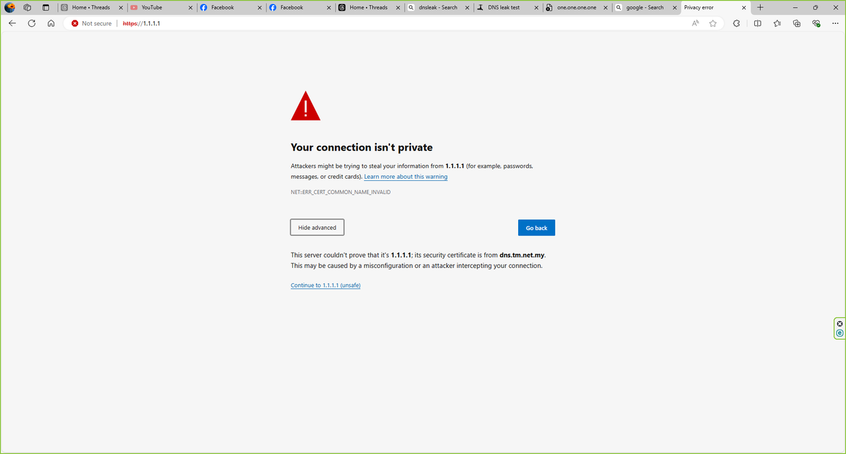Click the red warning triangle image

305,106
